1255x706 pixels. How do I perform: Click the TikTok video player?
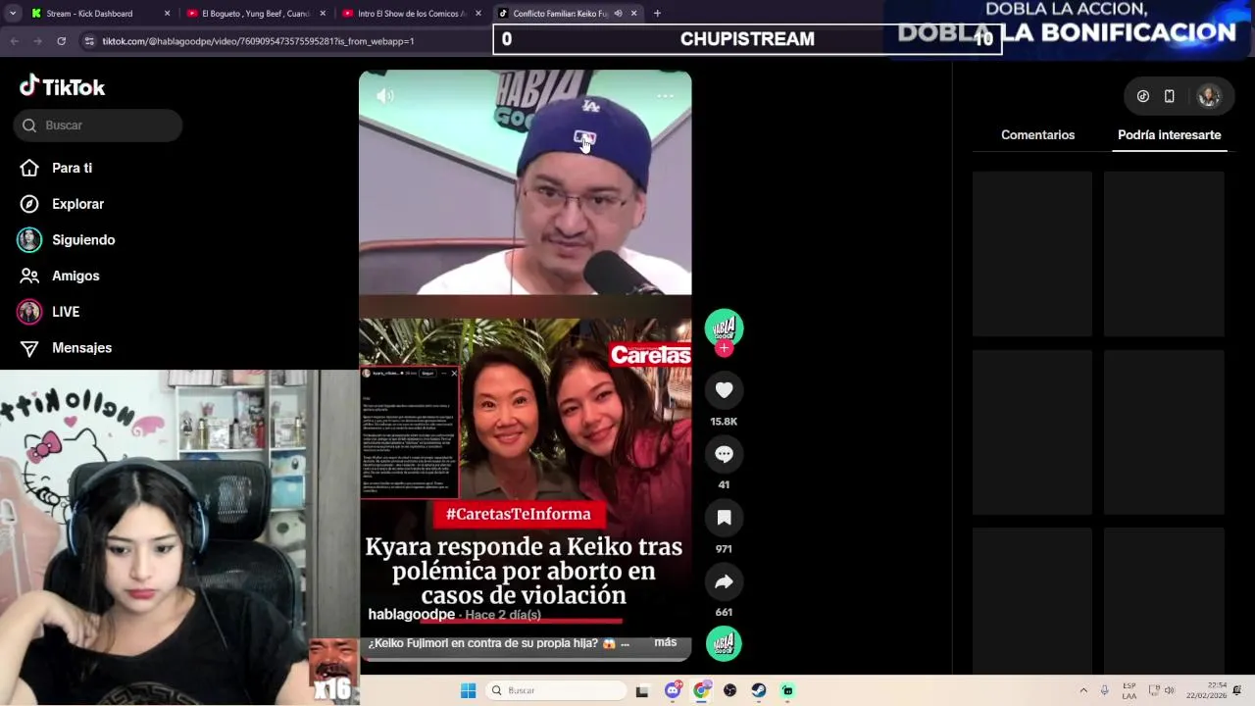[525, 365]
